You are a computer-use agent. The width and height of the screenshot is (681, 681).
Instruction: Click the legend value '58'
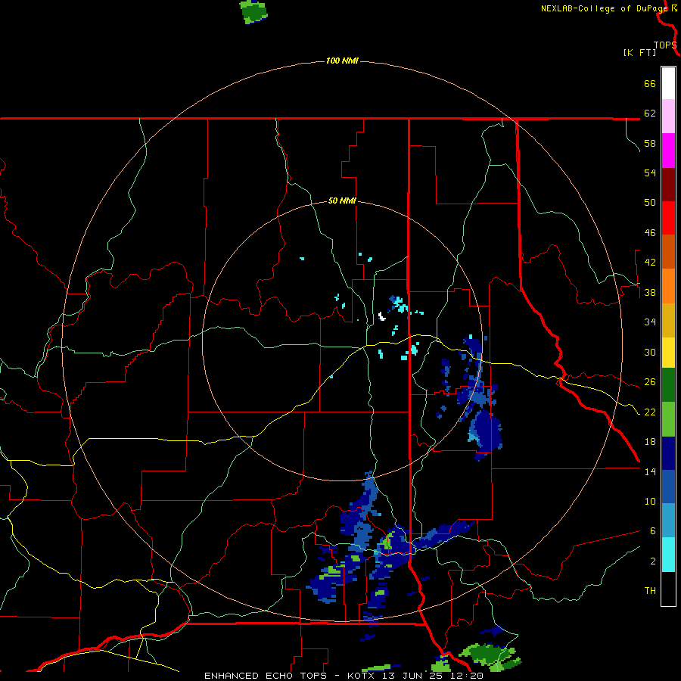(x=650, y=143)
